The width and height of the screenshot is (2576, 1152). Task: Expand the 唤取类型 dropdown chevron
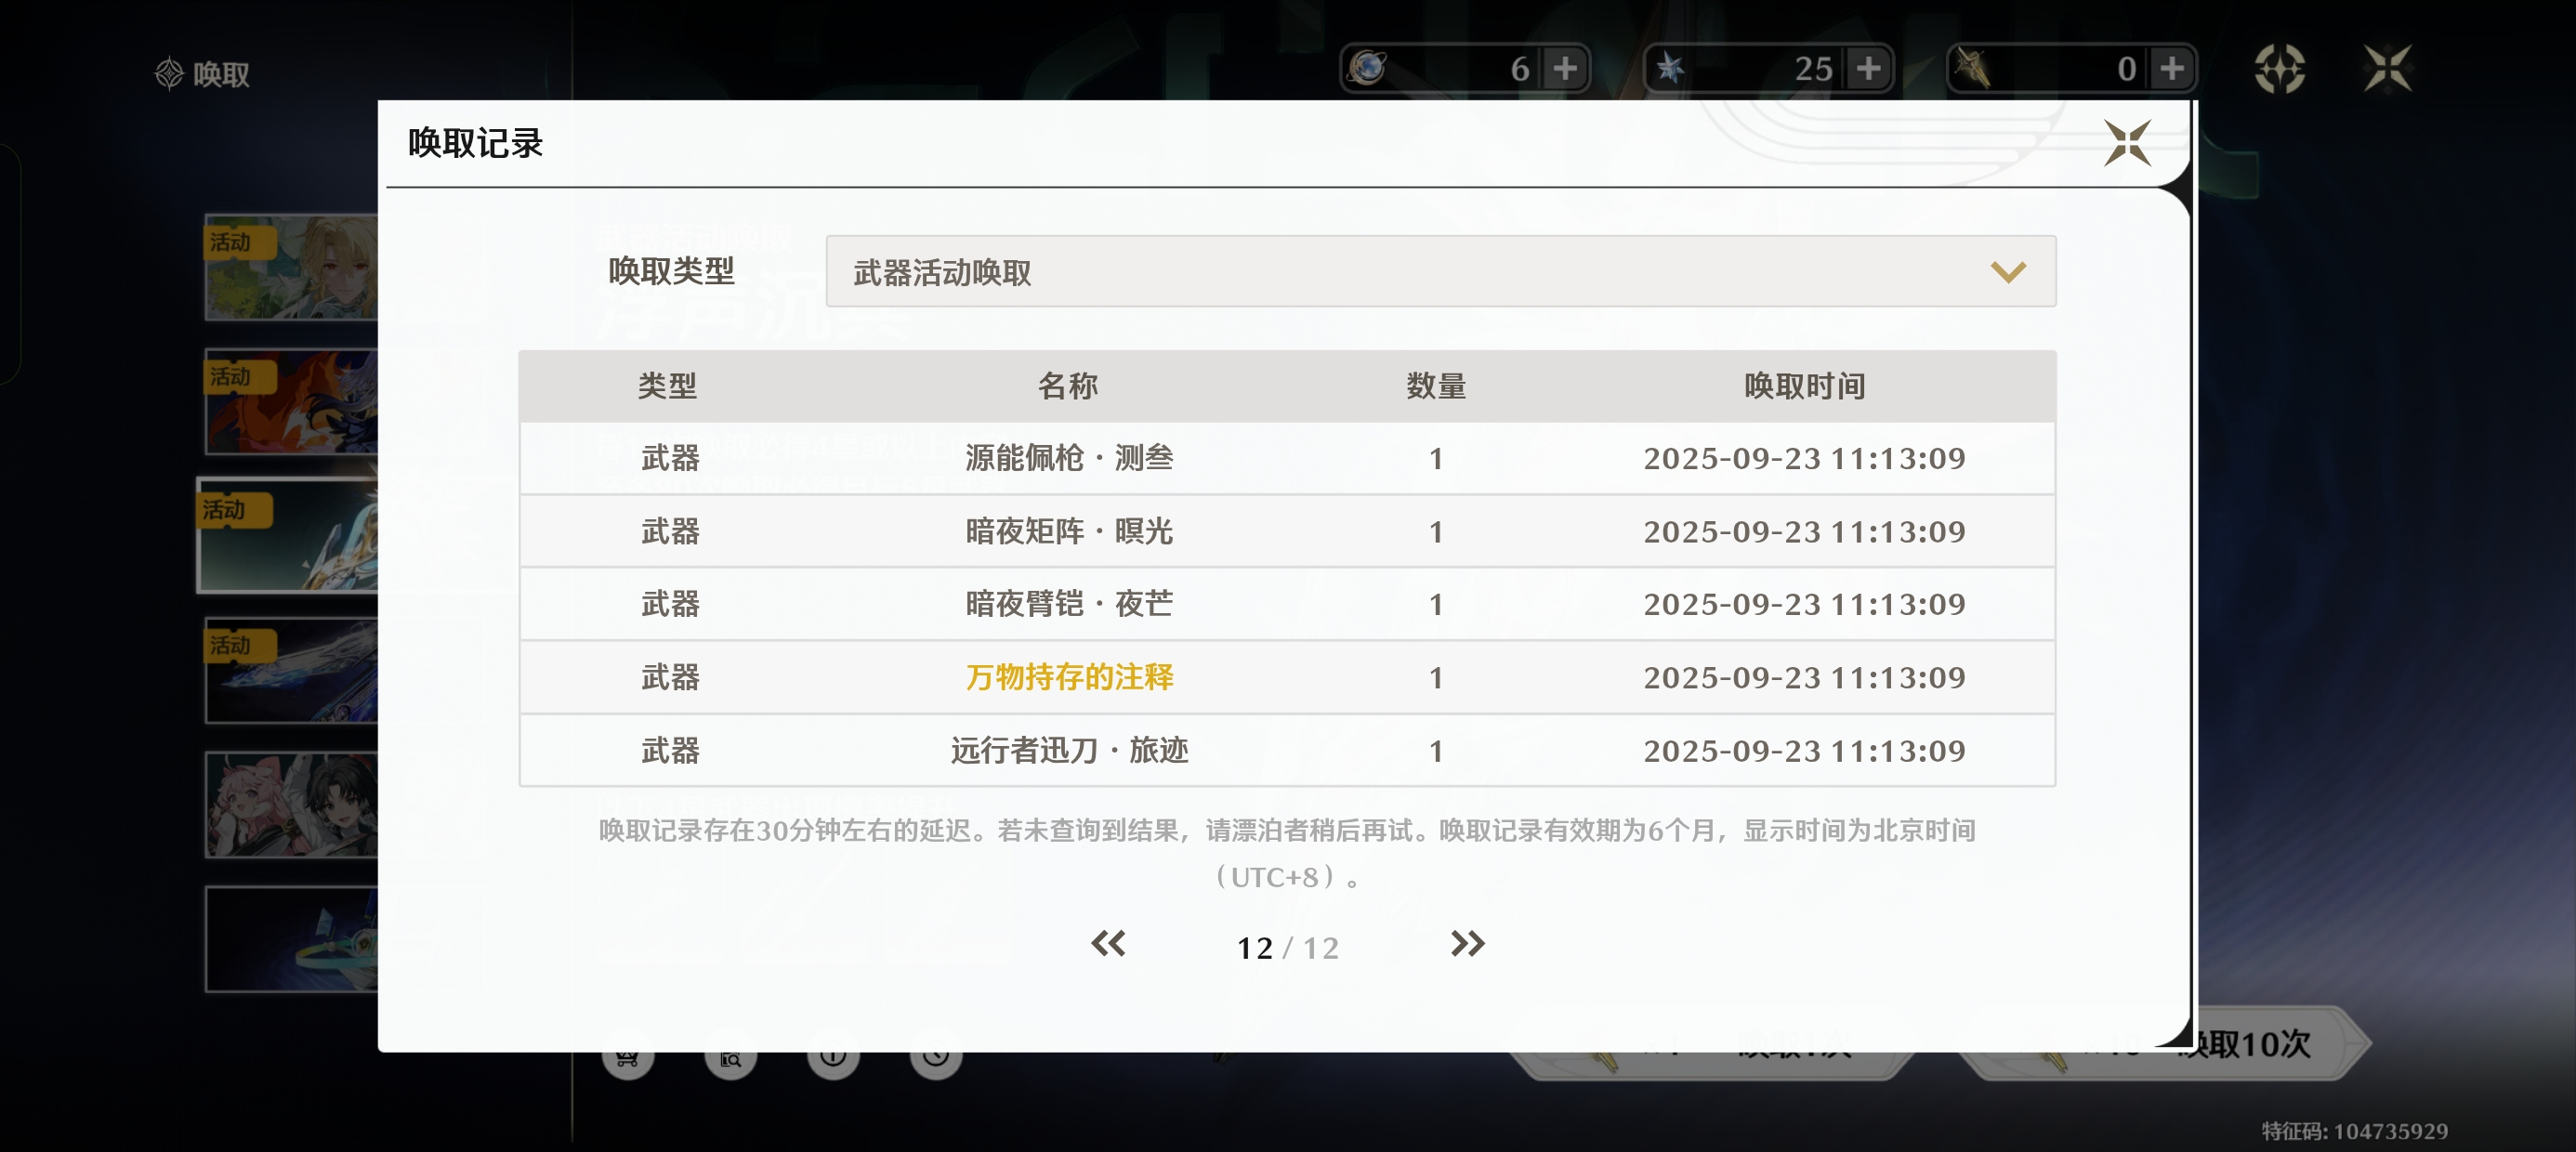[2007, 272]
